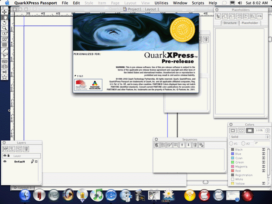Open the Scripts menu
Screen dimensions: 272x204
pyautogui.click(x=198, y=3)
